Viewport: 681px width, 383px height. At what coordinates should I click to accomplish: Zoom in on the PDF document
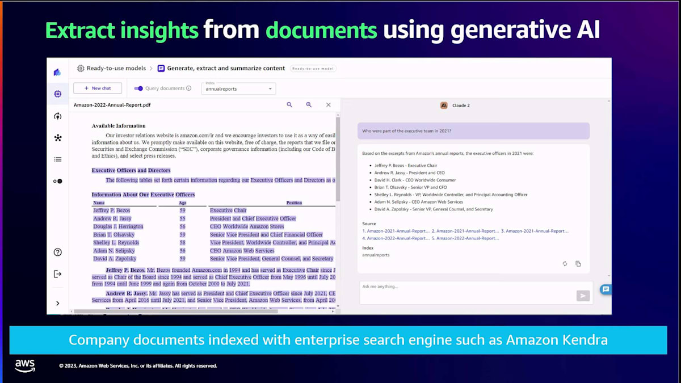[x=309, y=105]
